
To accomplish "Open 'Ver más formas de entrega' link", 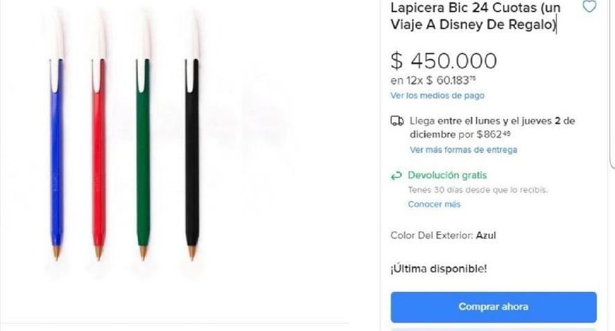I will tap(463, 150).
